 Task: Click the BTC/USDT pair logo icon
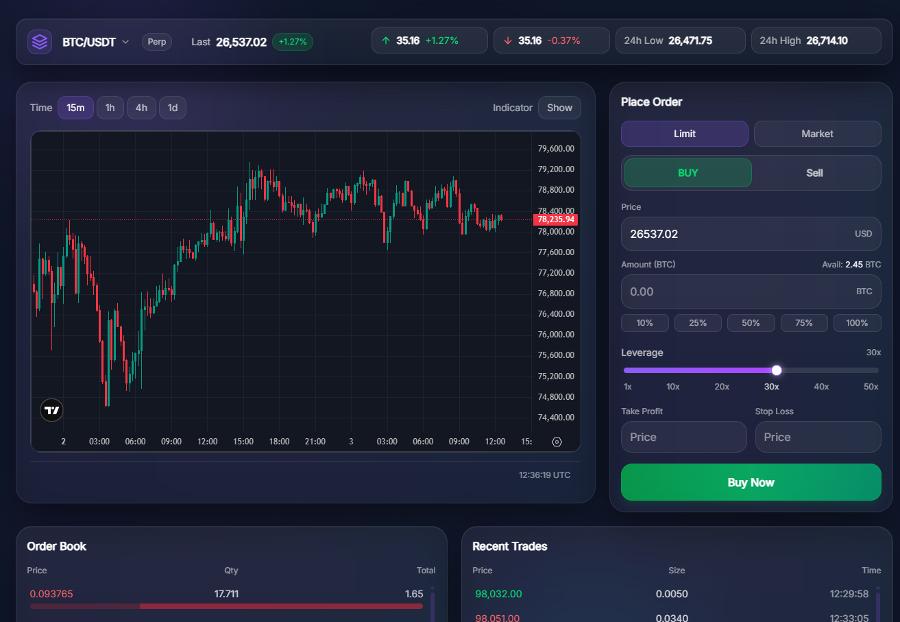pyautogui.click(x=40, y=41)
